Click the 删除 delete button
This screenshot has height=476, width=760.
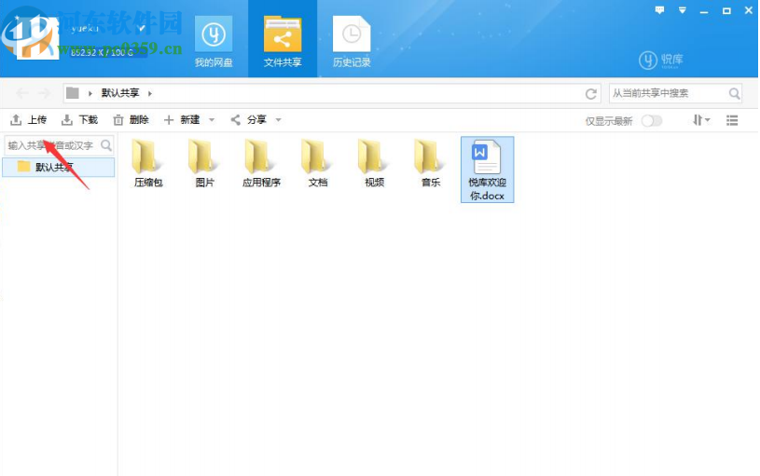[131, 119]
